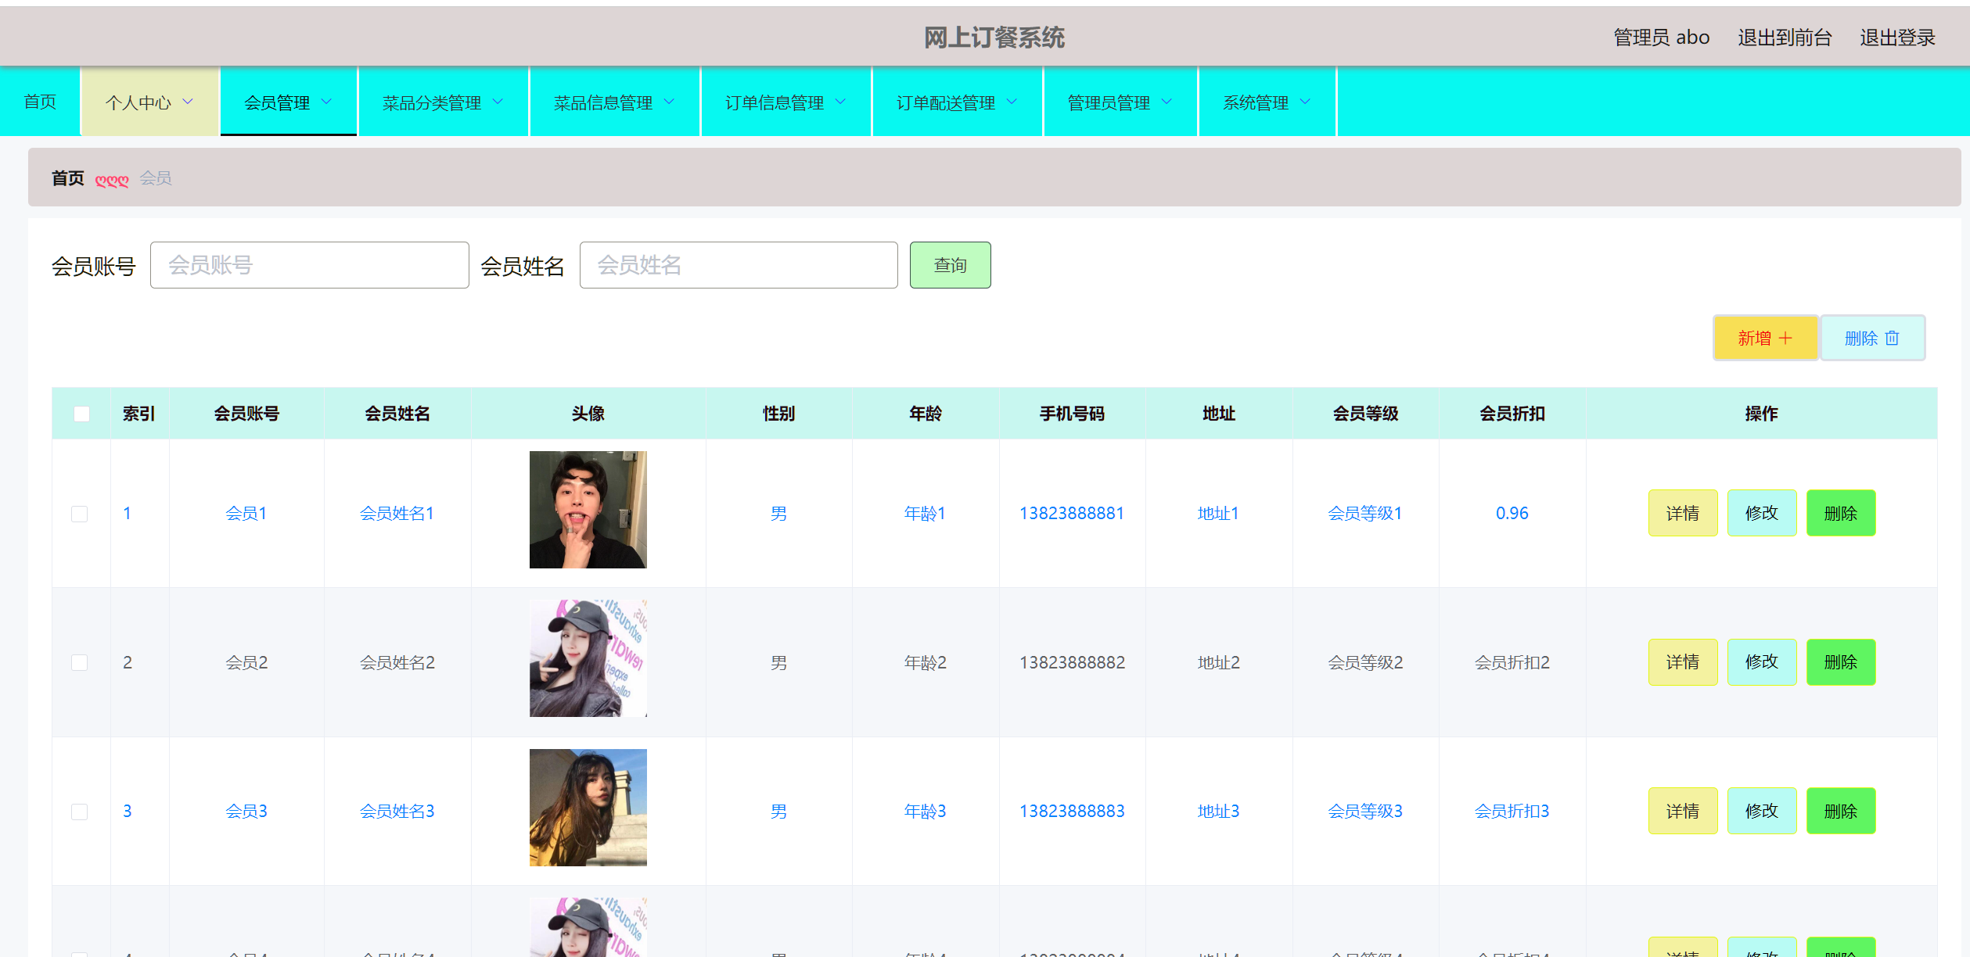
Task: Check the row checkbox for member 1
Action: (81, 514)
